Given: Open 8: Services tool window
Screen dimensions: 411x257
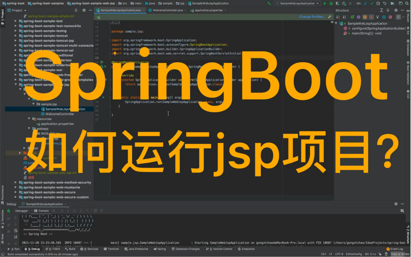Looking at the screenshot, I should tap(89, 249).
